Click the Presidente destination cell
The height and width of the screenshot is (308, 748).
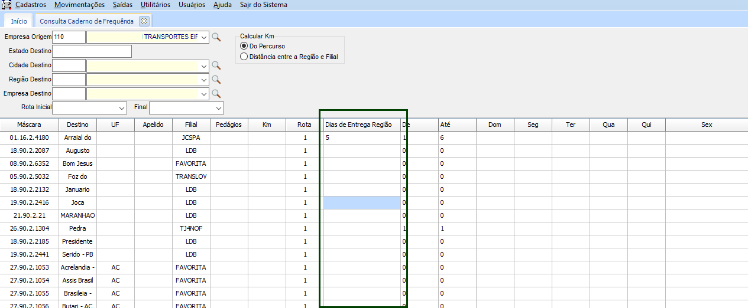click(77, 241)
